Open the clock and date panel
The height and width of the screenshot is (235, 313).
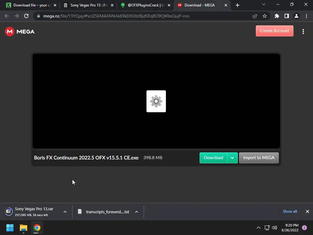290,228
